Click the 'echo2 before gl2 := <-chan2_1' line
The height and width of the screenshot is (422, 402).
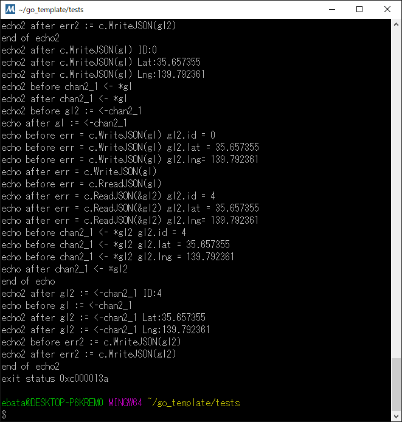72,111
